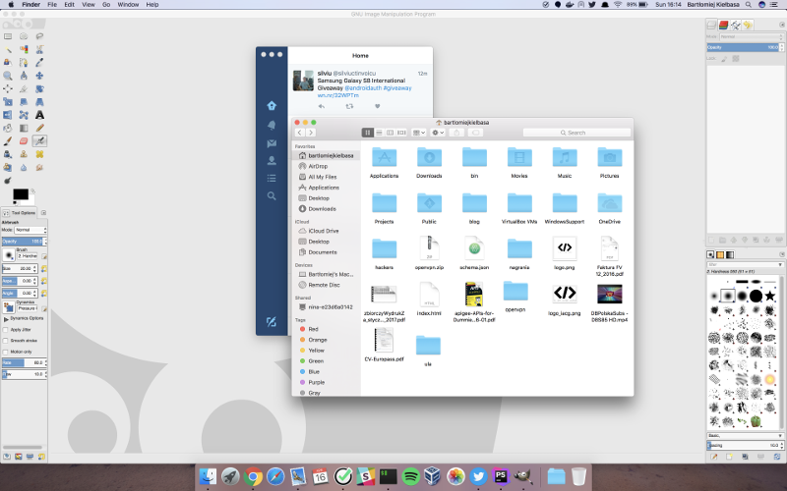Open the Edit menu
This screenshot has height=491, width=787.
point(69,5)
